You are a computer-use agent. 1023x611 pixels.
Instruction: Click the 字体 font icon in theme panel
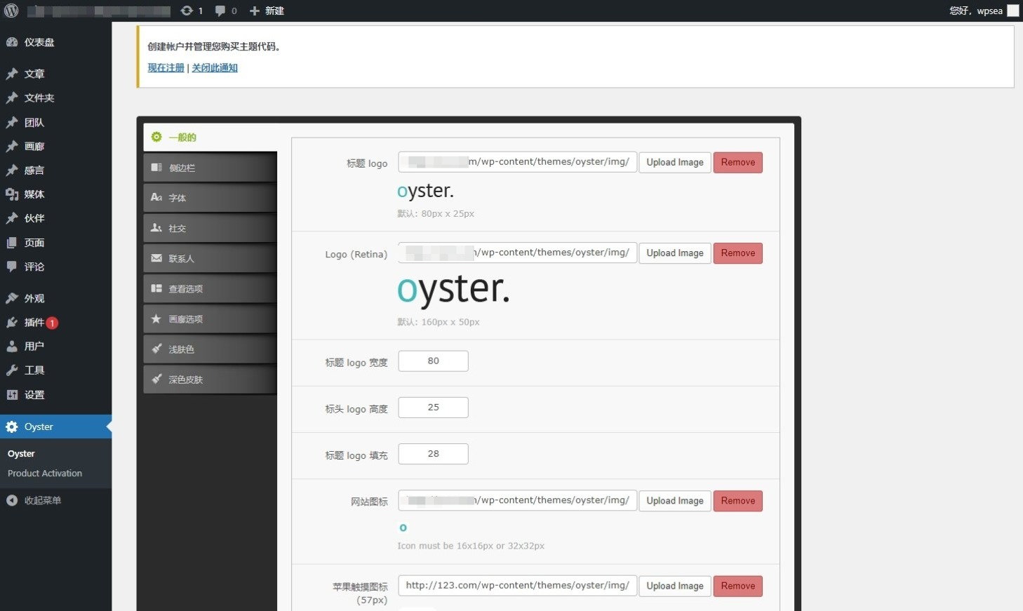(x=156, y=198)
